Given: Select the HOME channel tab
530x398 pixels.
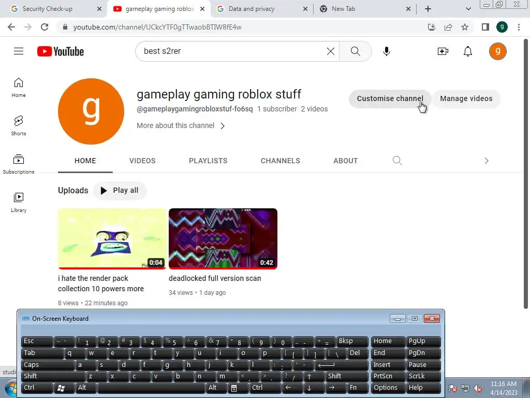Looking at the screenshot, I should 85,161.
